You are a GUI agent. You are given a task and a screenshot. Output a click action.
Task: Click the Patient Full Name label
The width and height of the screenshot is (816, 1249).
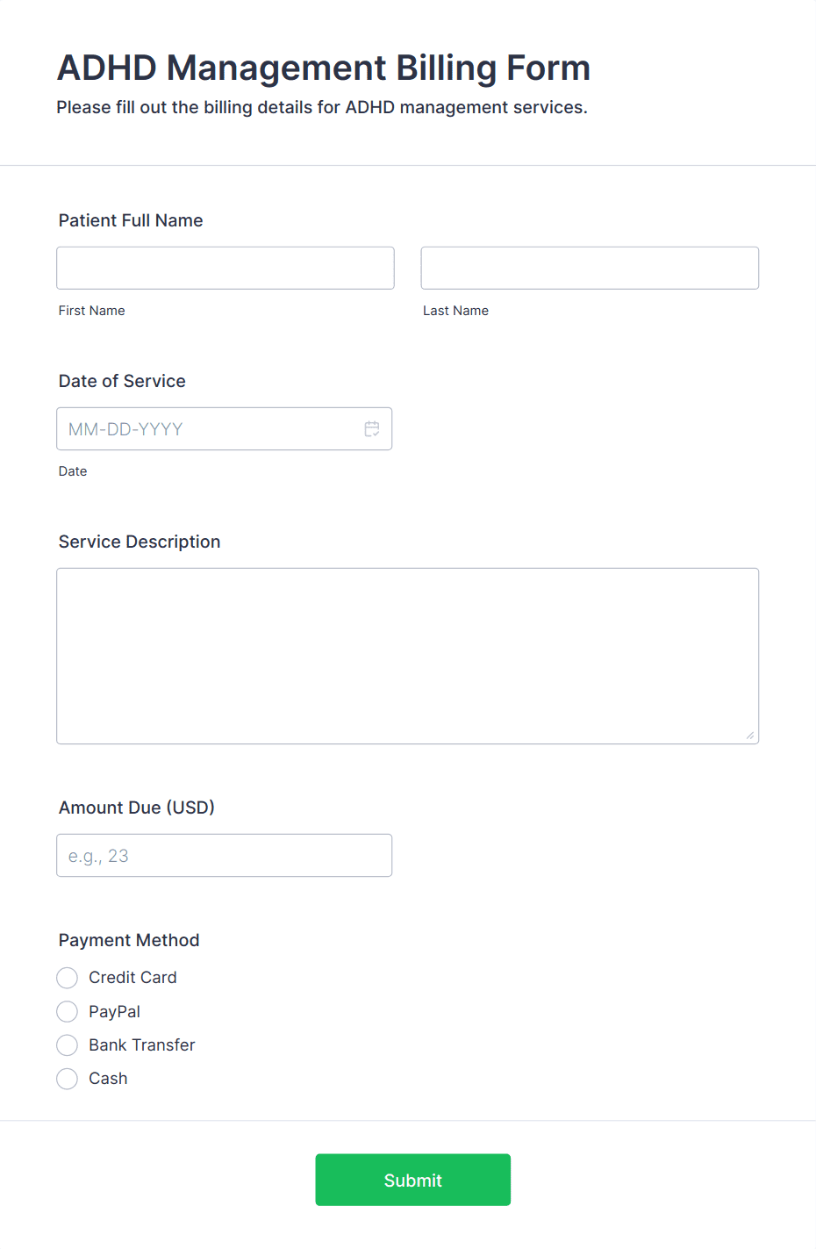(131, 220)
